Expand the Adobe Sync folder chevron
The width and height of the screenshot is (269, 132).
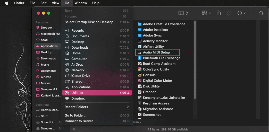(x=188, y=35)
